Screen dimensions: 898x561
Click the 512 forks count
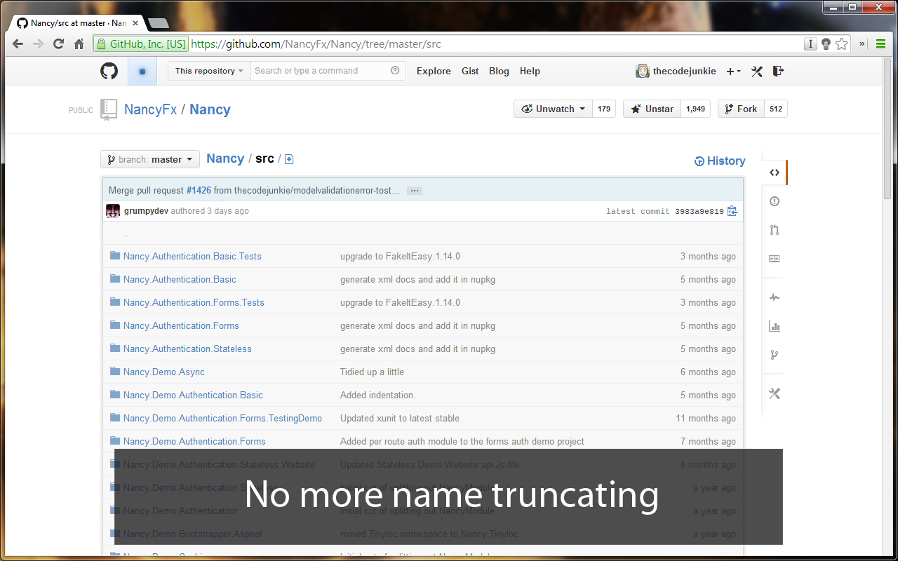(x=776, y=109)
